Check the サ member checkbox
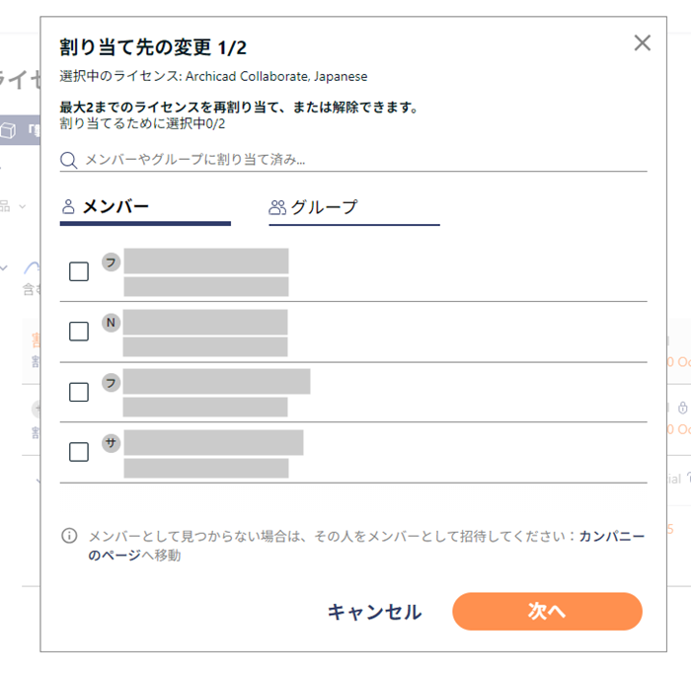The width and height of the screenshot is (691, 676). point(79,452)
